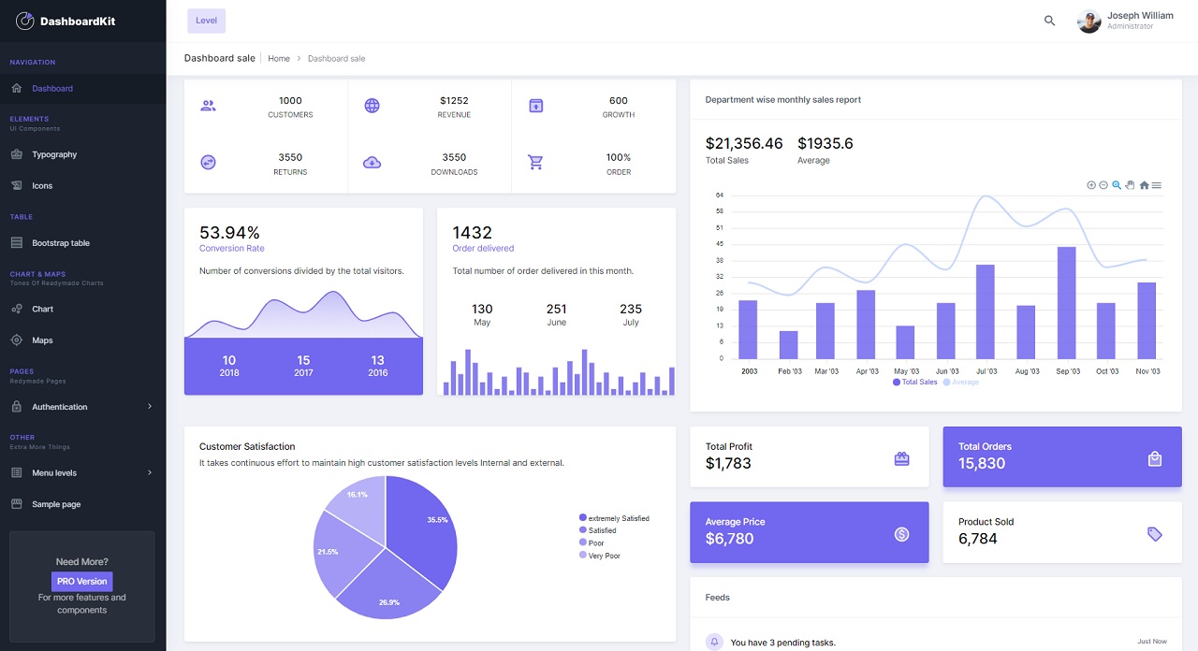Select the zoom in icon on the sales chart
The width and height of the screenshot is (1198, 651).
[1090, 185]
